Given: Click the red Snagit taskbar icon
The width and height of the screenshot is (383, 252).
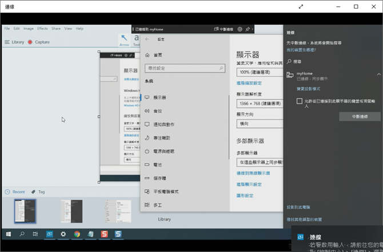Looking at the screenshot, I should point(104,234).
